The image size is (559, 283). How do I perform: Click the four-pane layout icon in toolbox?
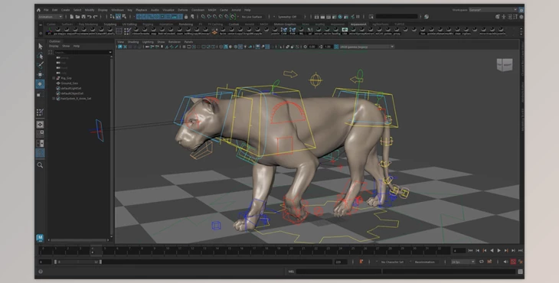tap(40, 134)
